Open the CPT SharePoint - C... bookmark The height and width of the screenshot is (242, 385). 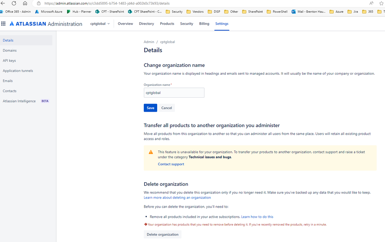tap(145, 12)
